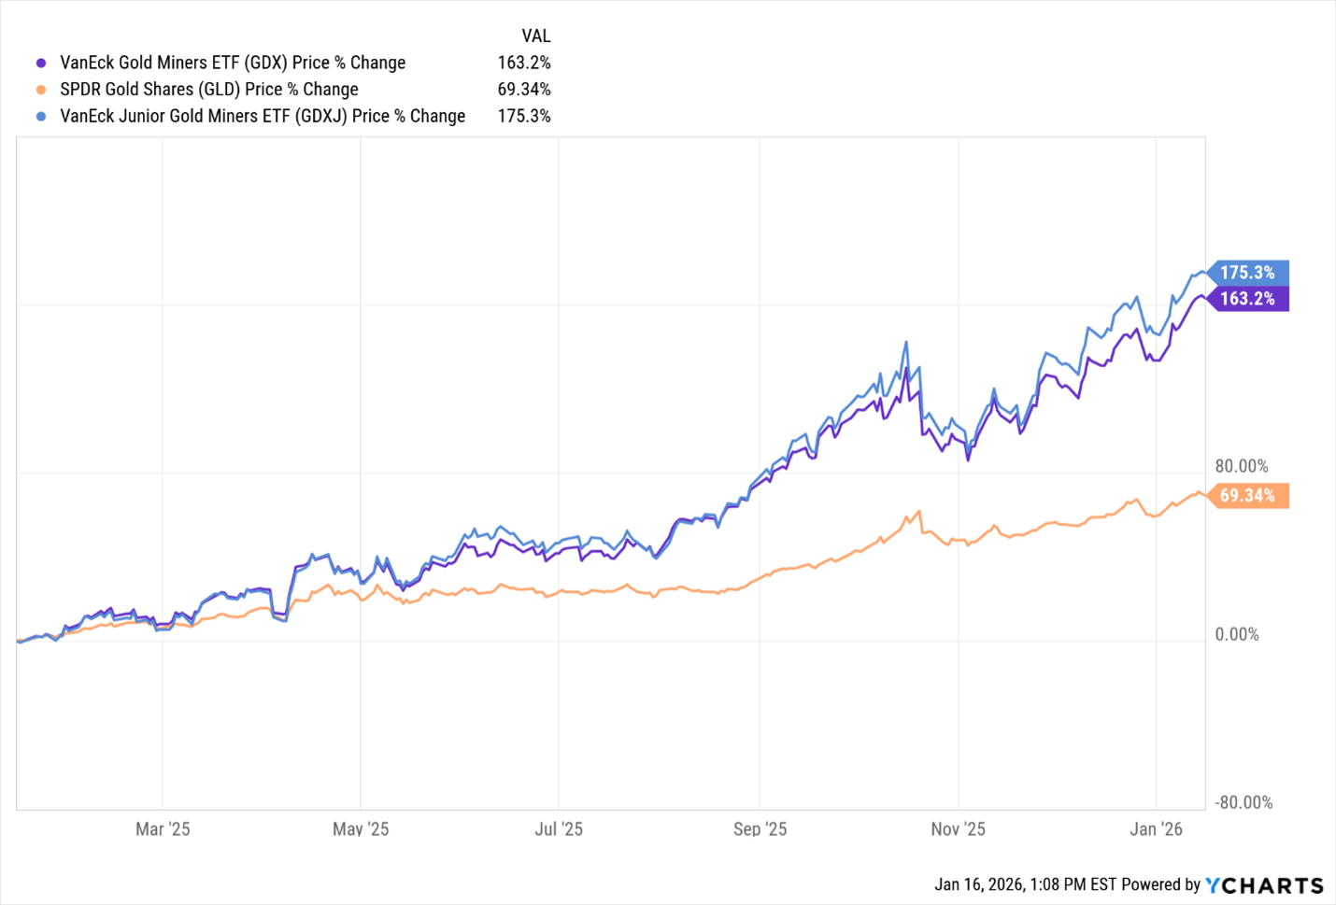Click the purple GDX legend dot

tap(41, 64)
